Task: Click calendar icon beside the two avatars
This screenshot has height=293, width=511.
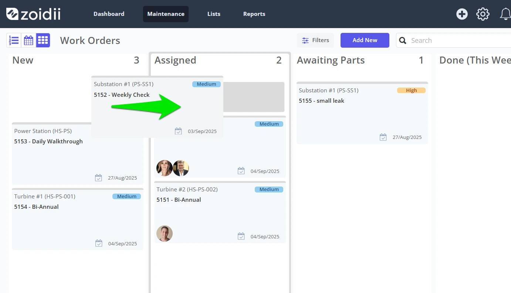Action: pyautogui.click(x=241, y=171)
